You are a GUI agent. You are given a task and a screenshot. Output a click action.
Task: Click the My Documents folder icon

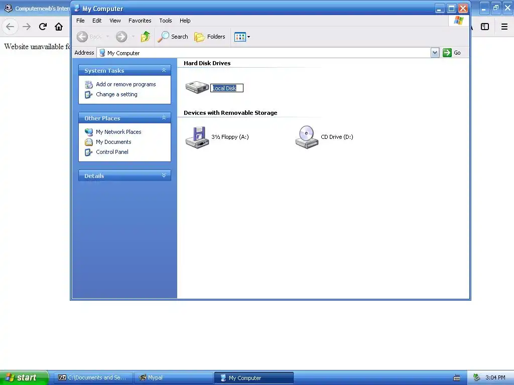click(89, 142)
